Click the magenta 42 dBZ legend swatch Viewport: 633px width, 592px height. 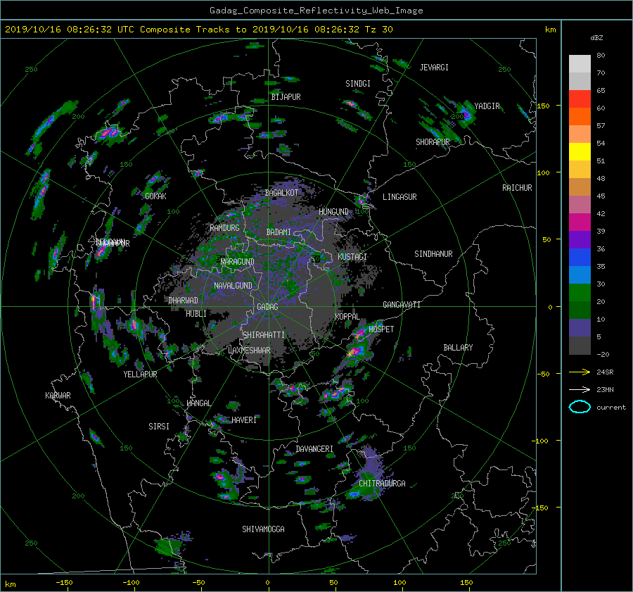tap(580, 222)
